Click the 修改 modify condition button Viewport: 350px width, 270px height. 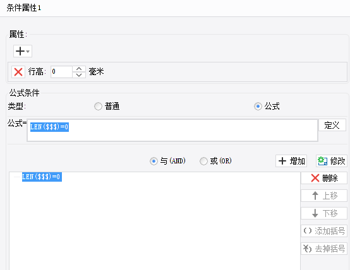pos(332,161)
